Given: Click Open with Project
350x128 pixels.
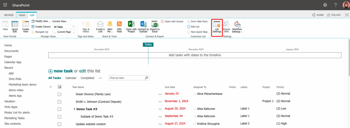Looking at the screenshot, I should pyautogui.click(x=131, y=27).
